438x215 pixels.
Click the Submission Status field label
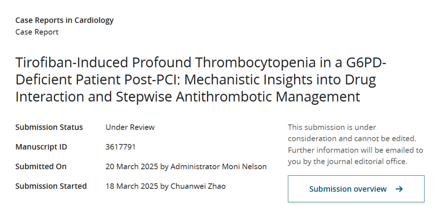(x=49, y=127)
